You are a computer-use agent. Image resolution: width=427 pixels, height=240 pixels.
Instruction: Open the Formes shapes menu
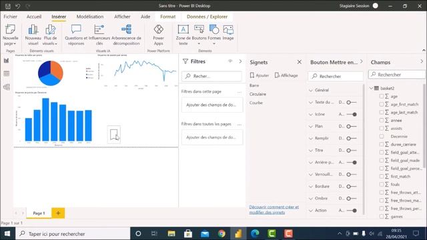click(x=214, y=35)
